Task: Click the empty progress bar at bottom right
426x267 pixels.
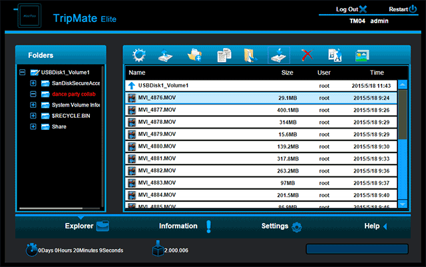Action: coord(357,249)
